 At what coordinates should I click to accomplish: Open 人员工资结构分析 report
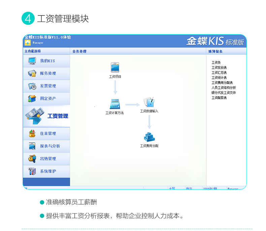pyautogui.click(x=224, y=88)
